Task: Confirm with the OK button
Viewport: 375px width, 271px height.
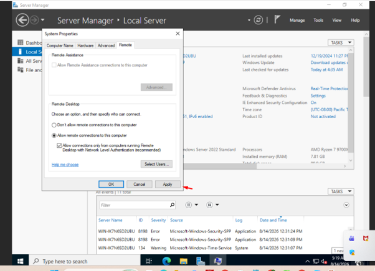Action: tap(112, 184)
